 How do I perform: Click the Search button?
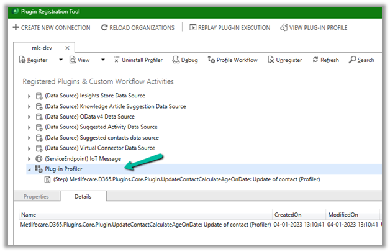pos(361,60)
